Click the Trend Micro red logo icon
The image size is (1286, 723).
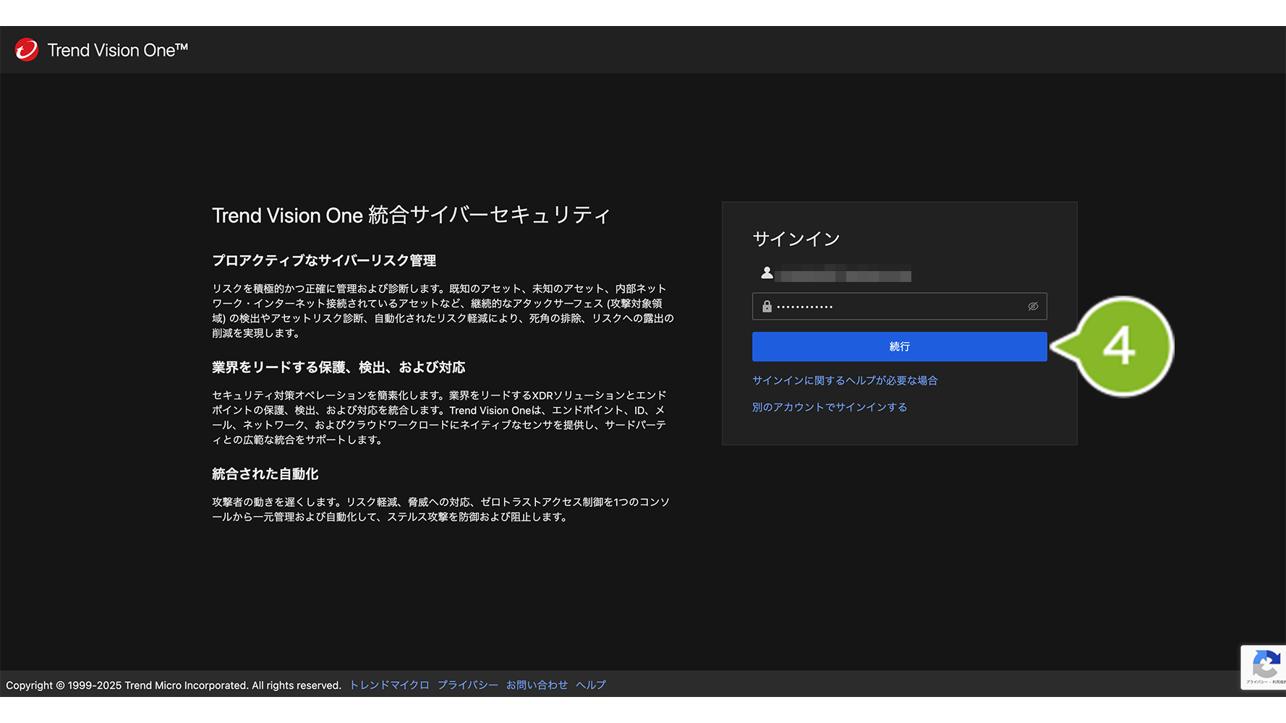[x=27, y=50]
